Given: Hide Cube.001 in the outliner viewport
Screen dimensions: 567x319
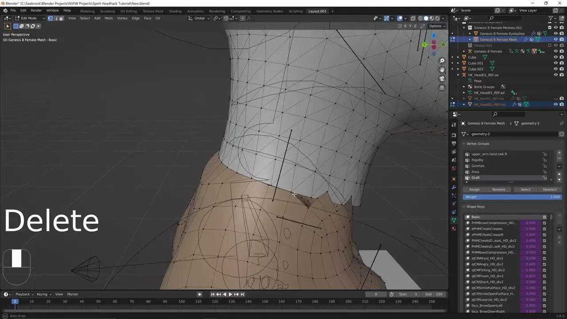Looking at the screenshot, I should tap(555, 63).
